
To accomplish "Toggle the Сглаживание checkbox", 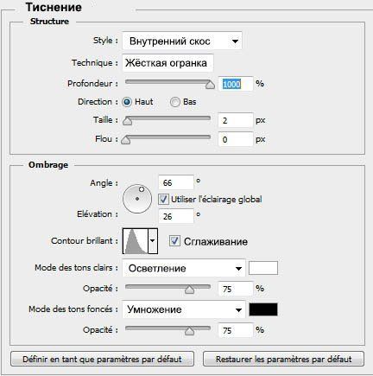I will click(x=174, y=241).
